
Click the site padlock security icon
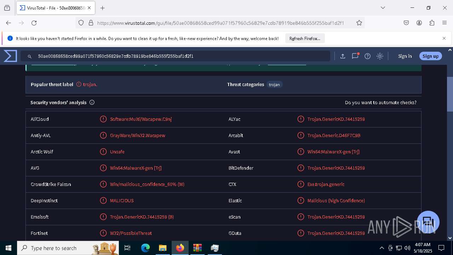91,23
